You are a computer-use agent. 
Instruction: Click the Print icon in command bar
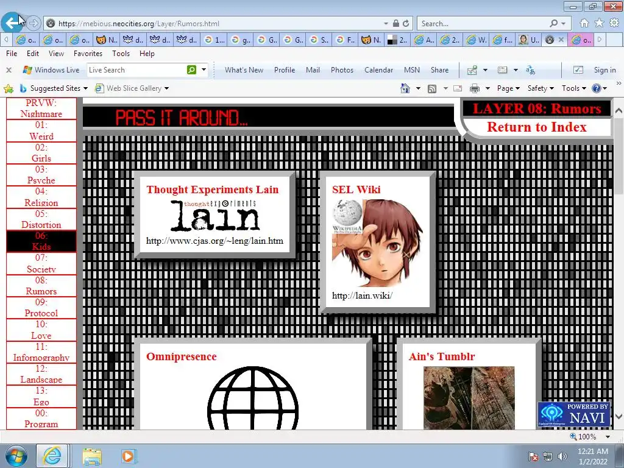click(x=474, y=88)
